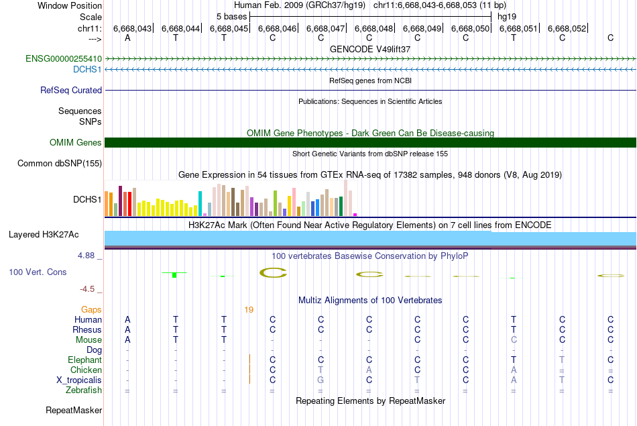The width and height of the screenshot is (637, 426).
Task: Click the bright green PhyloP bar under 6,668,044
Action: point(174,275)
